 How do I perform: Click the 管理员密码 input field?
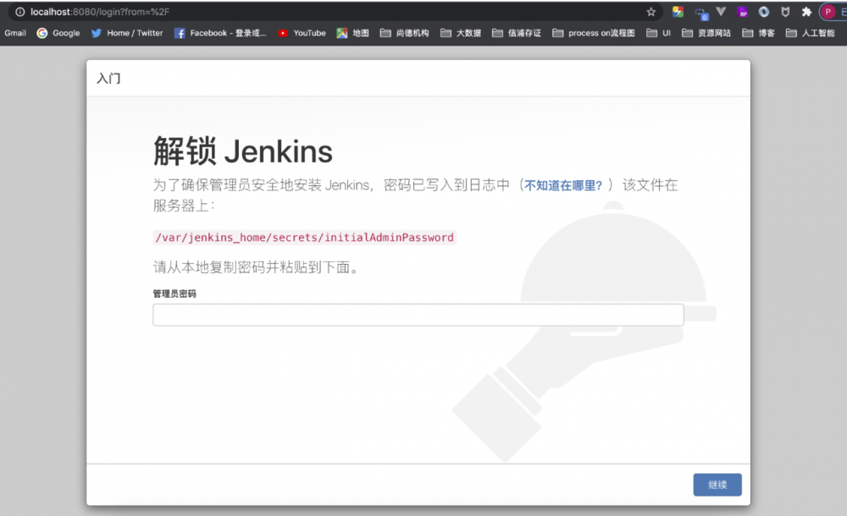tap(418, 314)
